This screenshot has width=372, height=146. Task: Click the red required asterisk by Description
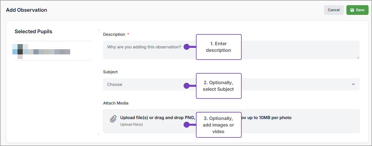pyautogui.click(x=128, y=34)
